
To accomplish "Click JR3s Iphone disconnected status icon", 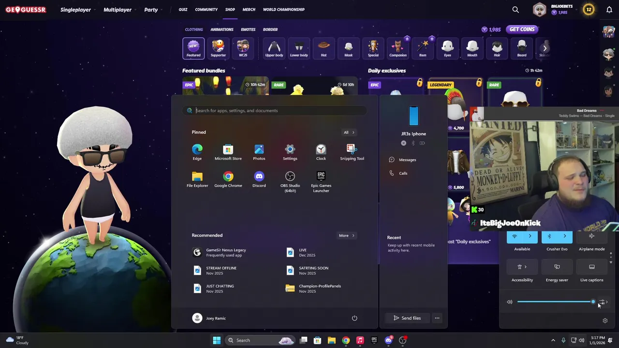I will click(403, 143).
